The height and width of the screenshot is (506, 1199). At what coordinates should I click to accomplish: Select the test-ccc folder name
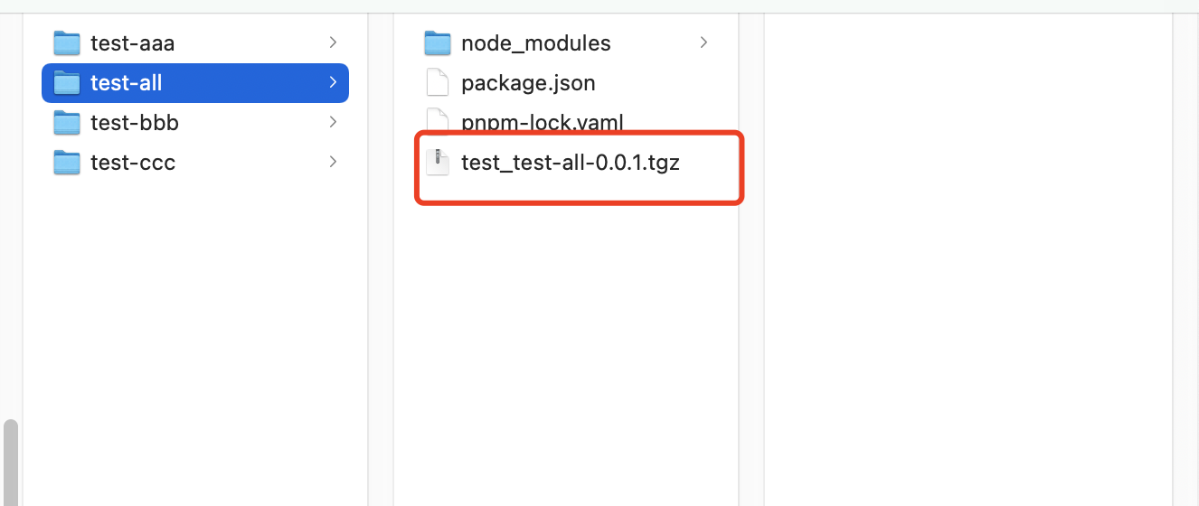tap(133, 163)
